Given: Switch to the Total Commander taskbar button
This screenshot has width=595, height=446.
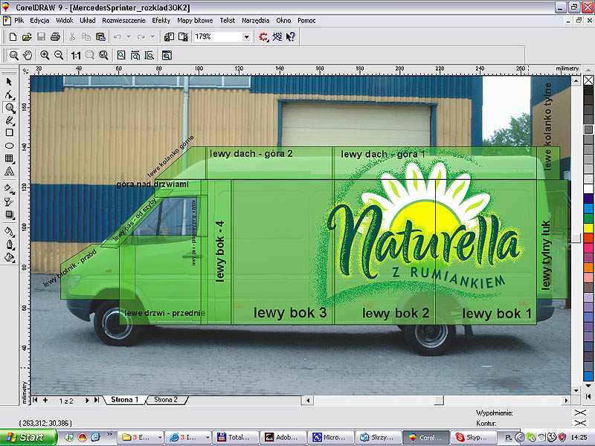Looking at the screenshot, I should click(236, 438).
